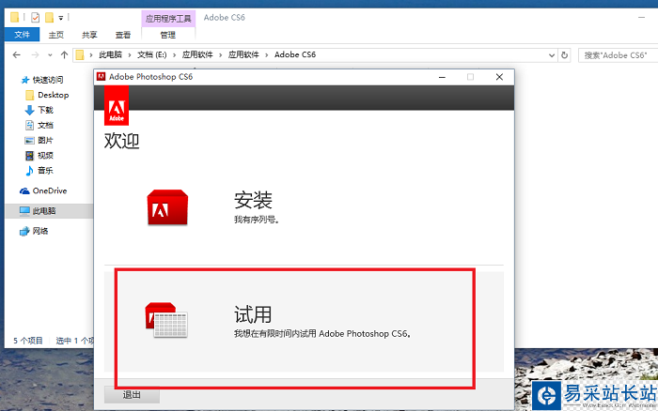Select 文档 (E:) in the address breadcrumb

tap(152, 54)
